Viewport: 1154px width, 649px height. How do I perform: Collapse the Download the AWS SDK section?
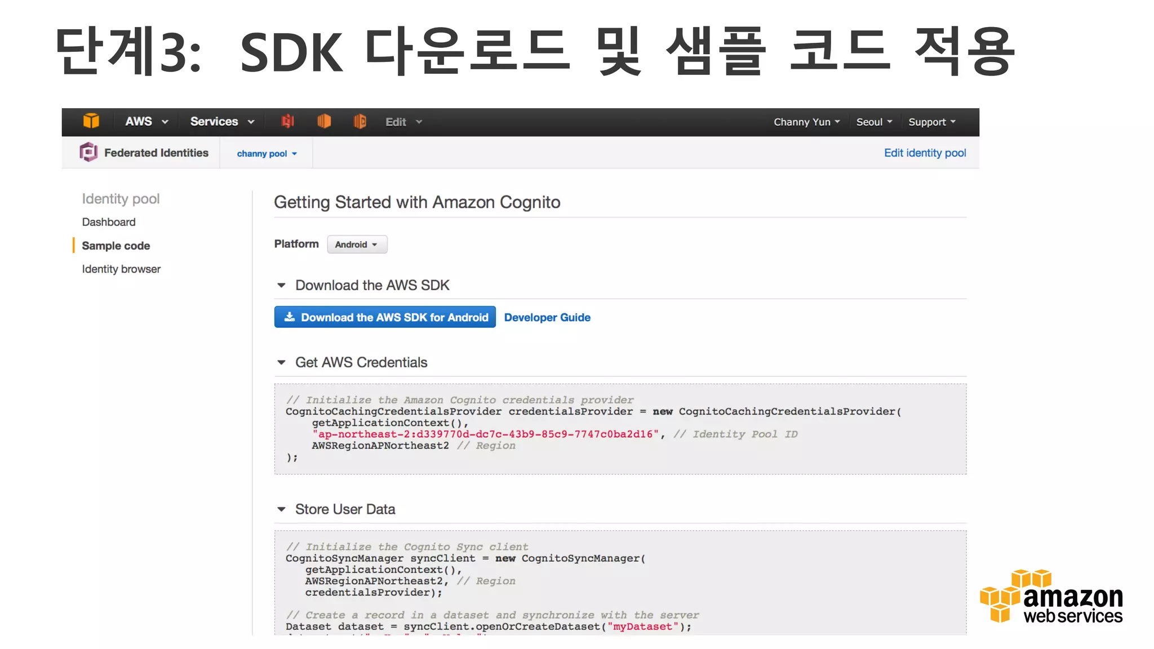point(281,286)
